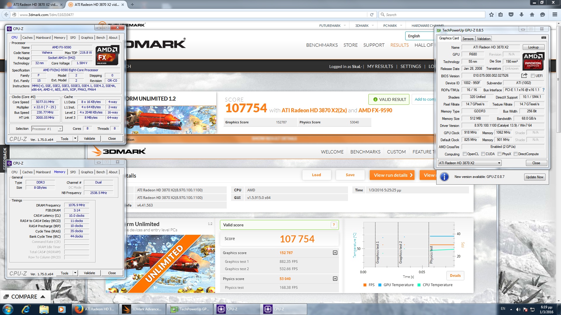Collapse the Physics score section
Viewport: 561px width, 315px height.
point(335,279)
